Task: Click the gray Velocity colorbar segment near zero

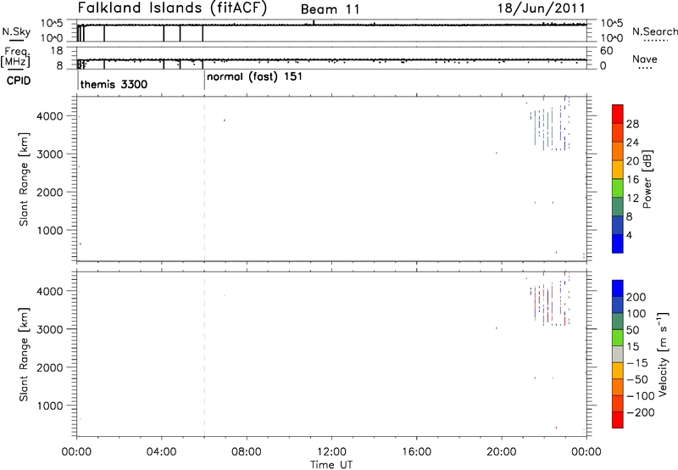Action: (618, 354)
